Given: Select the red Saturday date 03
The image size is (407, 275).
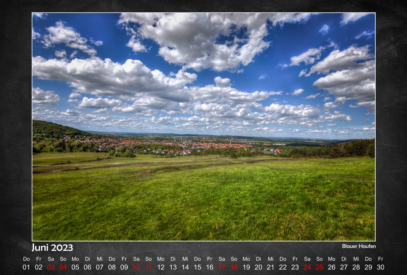Looking at the screenshot, I should (51, 267).
